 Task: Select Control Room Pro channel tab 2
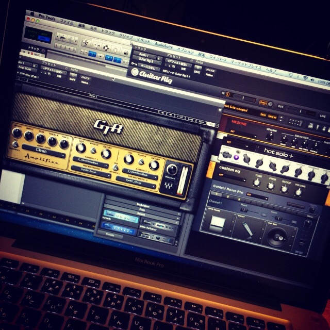228,197
